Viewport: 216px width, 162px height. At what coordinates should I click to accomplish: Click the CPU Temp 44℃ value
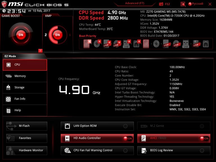click(x=98, y=25)
